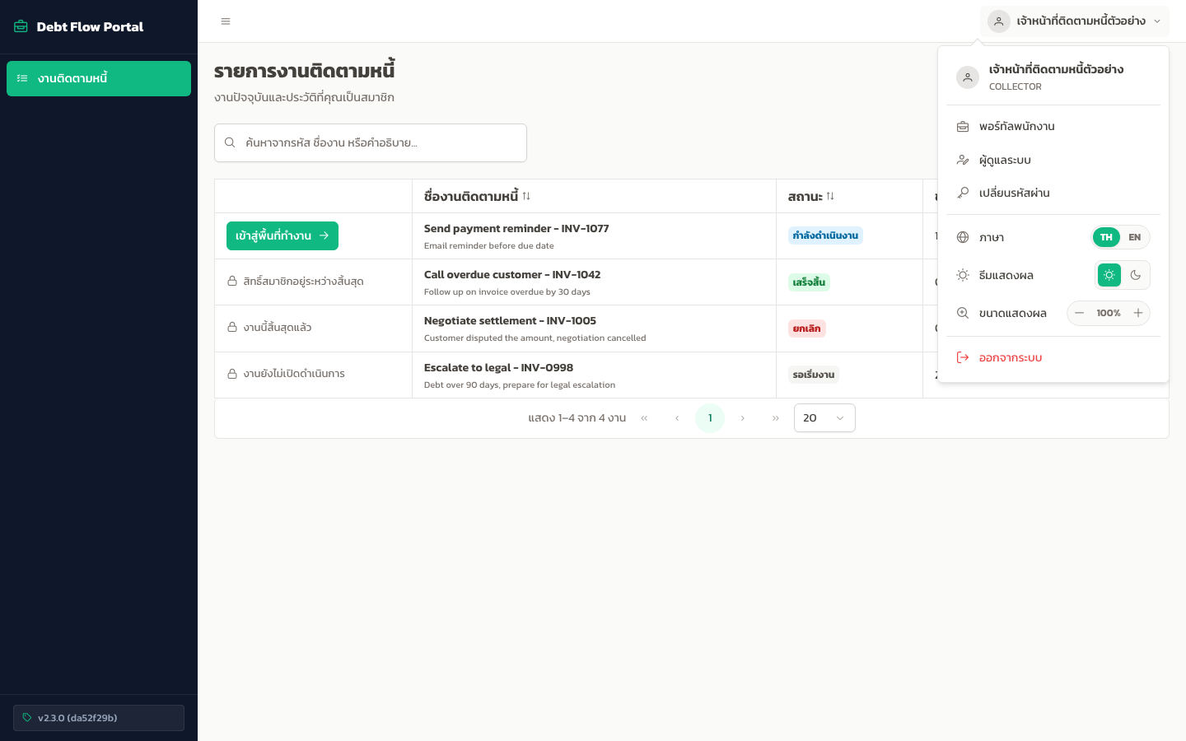Click the Debt Flow Portal briefcase logo icon
Image resolution: width=1186 pixels, height=741 pixels.
(21, 26)
